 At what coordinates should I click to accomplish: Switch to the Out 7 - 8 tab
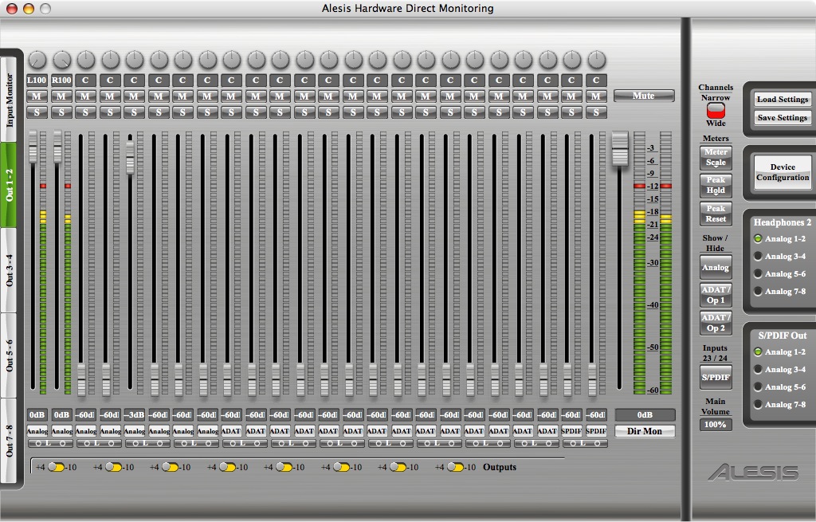9,440
